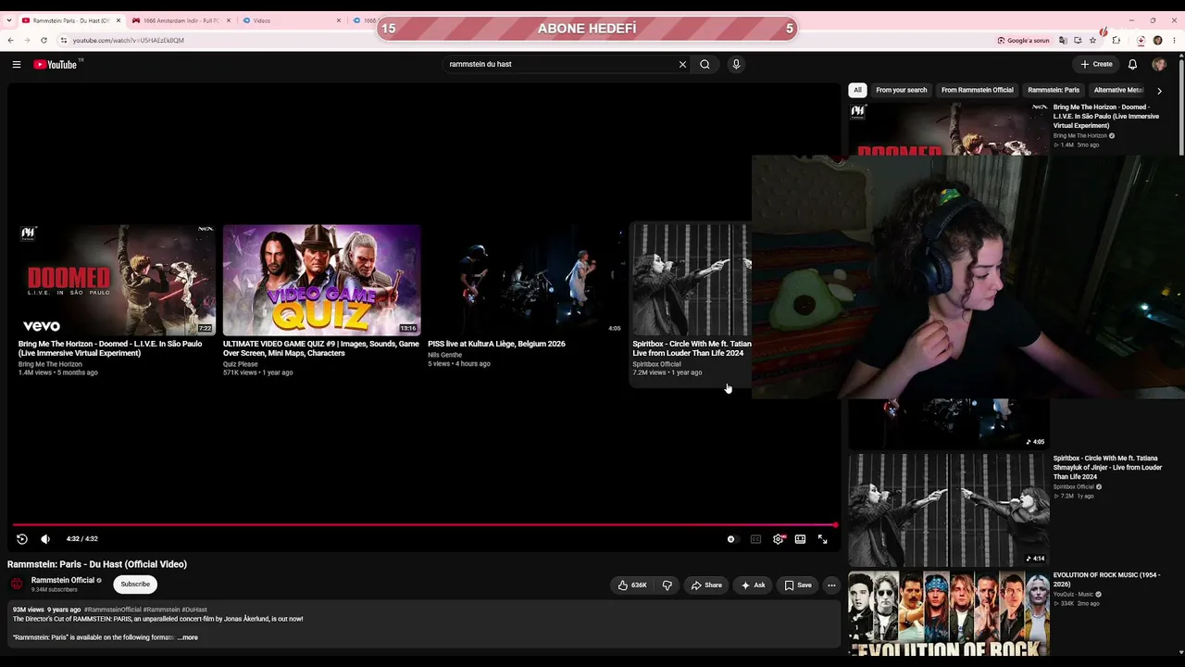Clear the search box with the X icon
1185x667 pixels.
683,65
